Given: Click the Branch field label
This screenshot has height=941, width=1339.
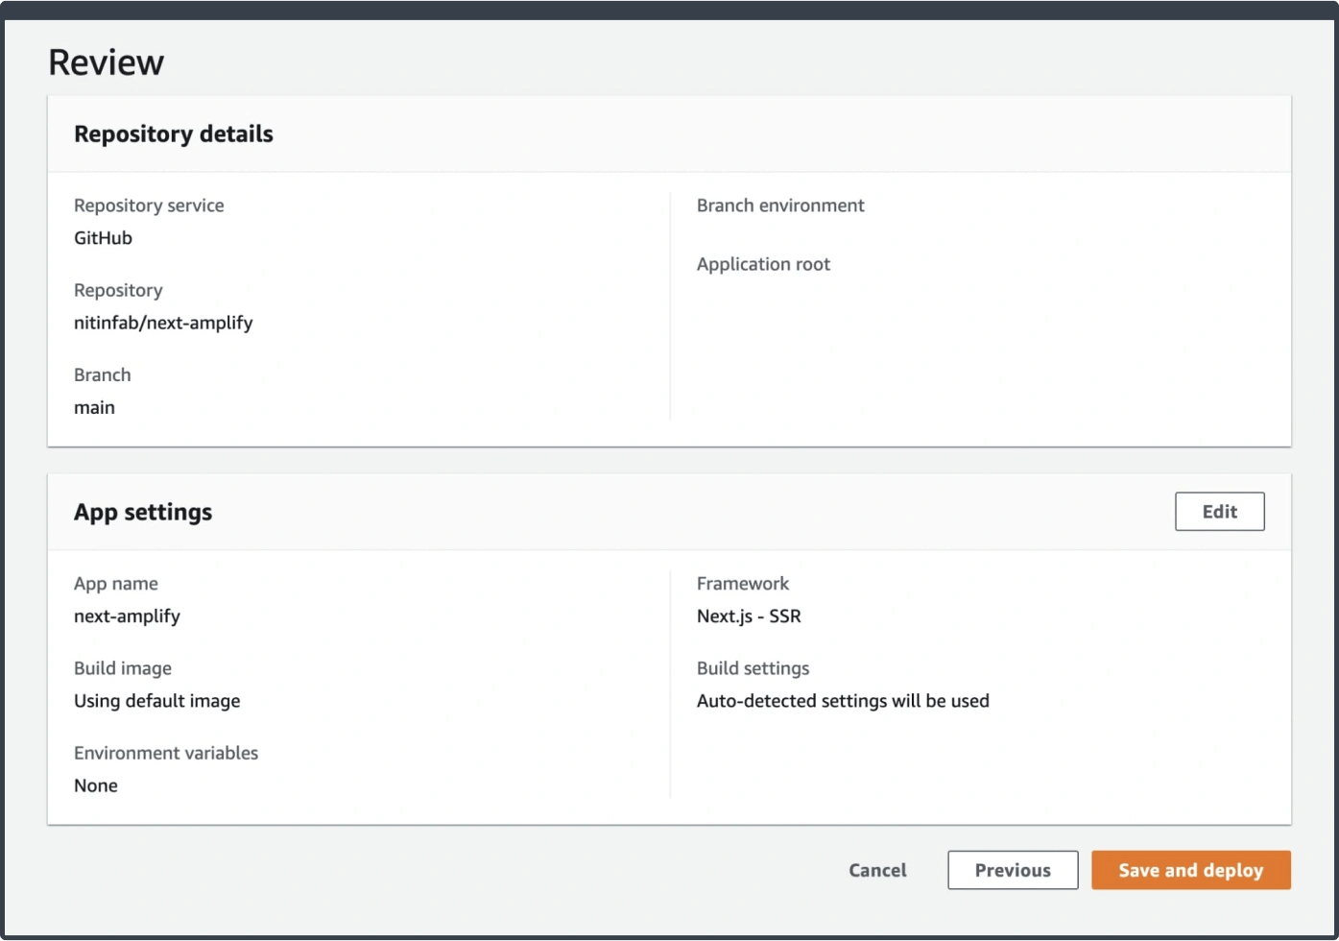Looking at the screenshot, I should point(103,374).
